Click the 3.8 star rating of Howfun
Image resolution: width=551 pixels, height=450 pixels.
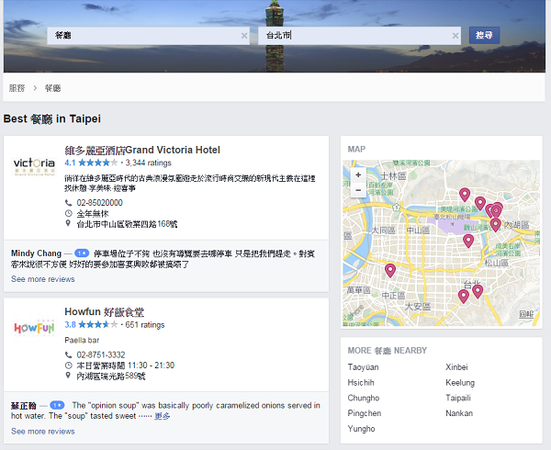(x=91, y=324)
